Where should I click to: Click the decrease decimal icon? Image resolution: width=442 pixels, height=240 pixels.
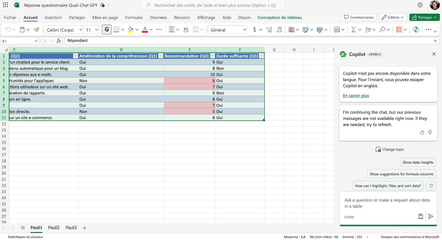point(279,30)
